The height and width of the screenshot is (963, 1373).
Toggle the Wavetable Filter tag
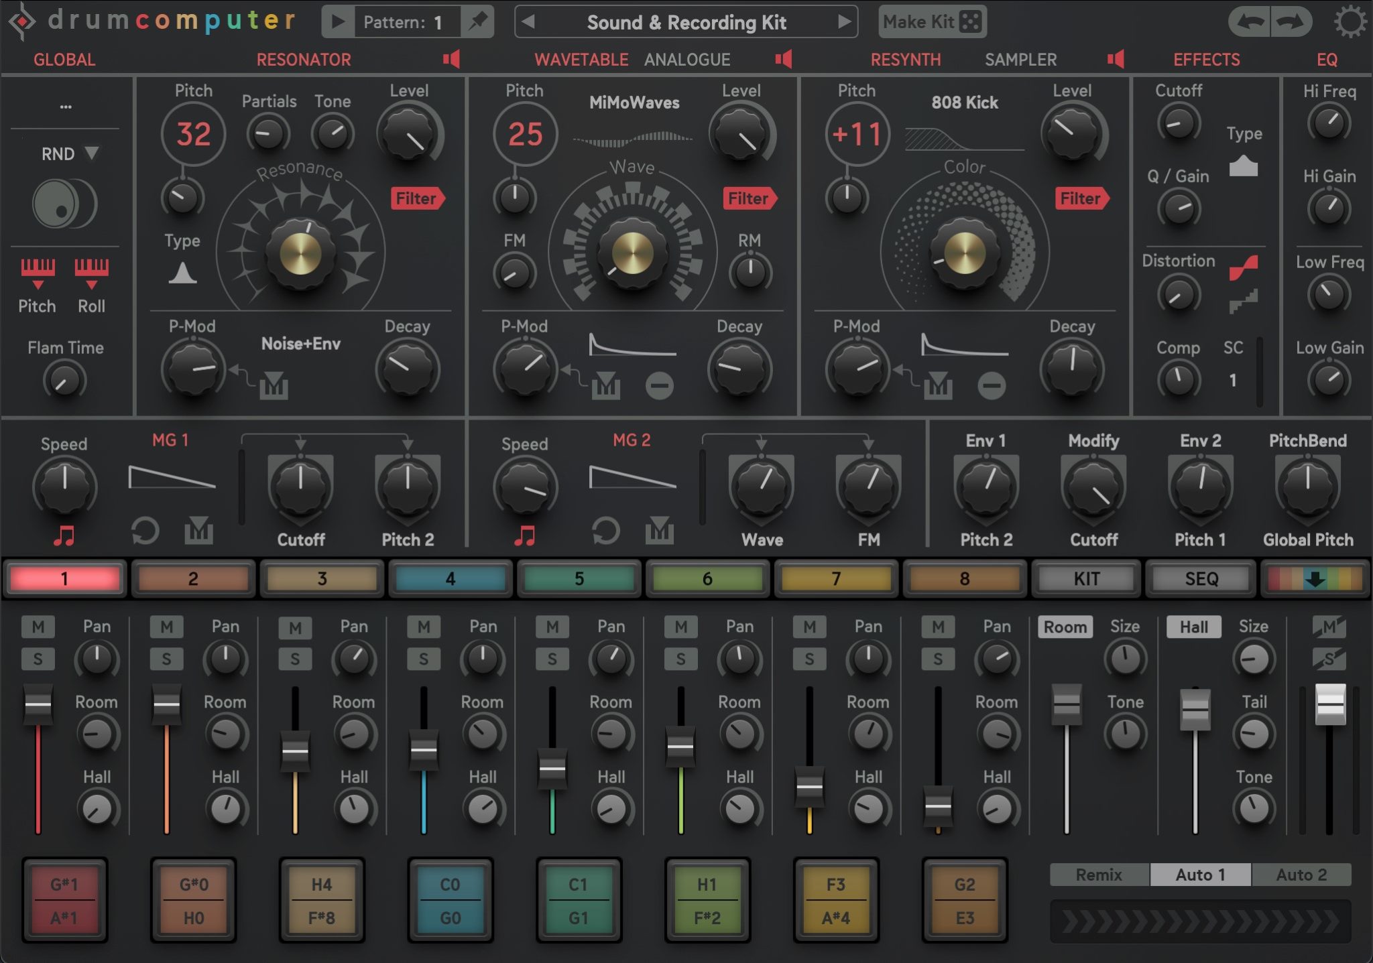coord(750,198)
